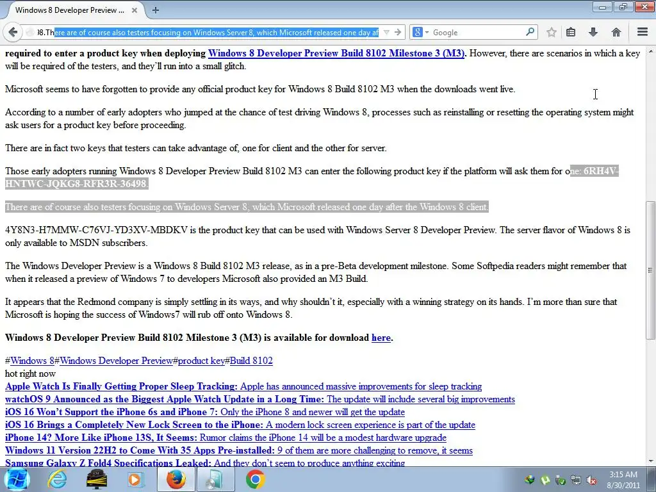
Task: Click the scrollbar down arrow
Action: pyautogui.click(x=651, y=461)
